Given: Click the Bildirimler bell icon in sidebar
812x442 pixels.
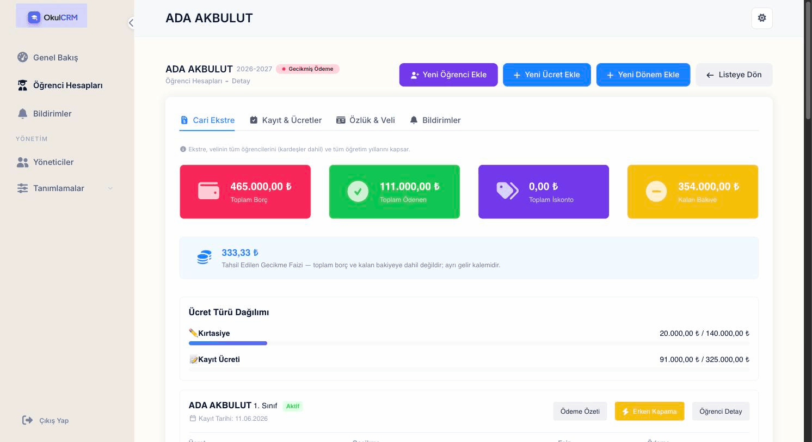Looking at the screenshot, I should point(22,113).
